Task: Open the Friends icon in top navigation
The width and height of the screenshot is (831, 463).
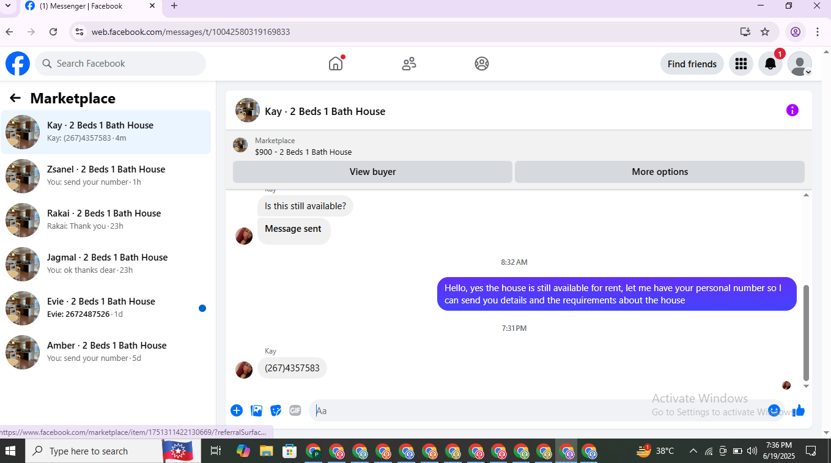Action: [x=409, y=64]
